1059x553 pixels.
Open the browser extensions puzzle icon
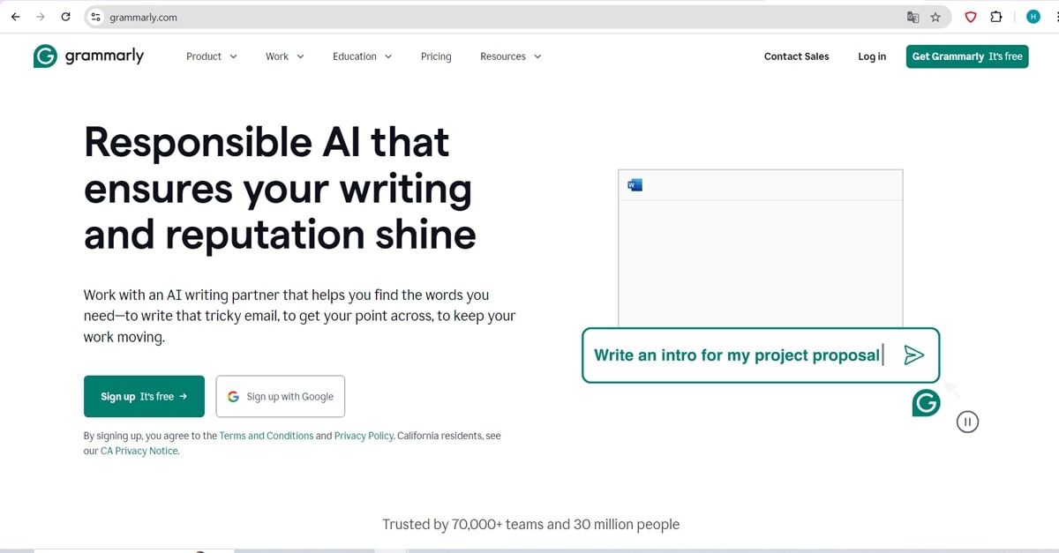coord(995,17)
